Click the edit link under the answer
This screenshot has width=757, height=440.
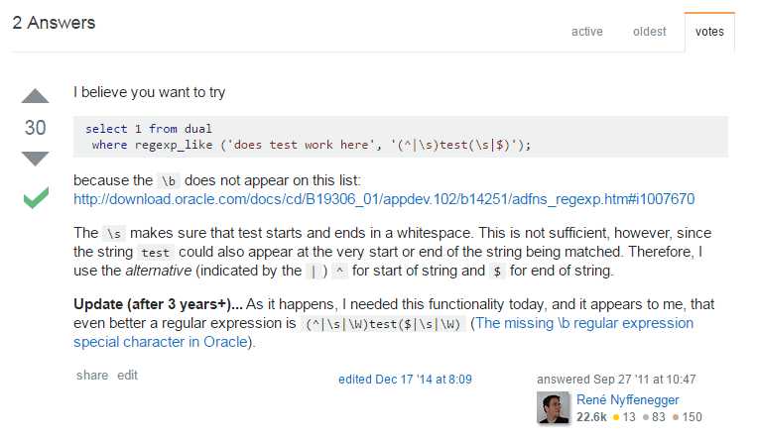(127, 376)
